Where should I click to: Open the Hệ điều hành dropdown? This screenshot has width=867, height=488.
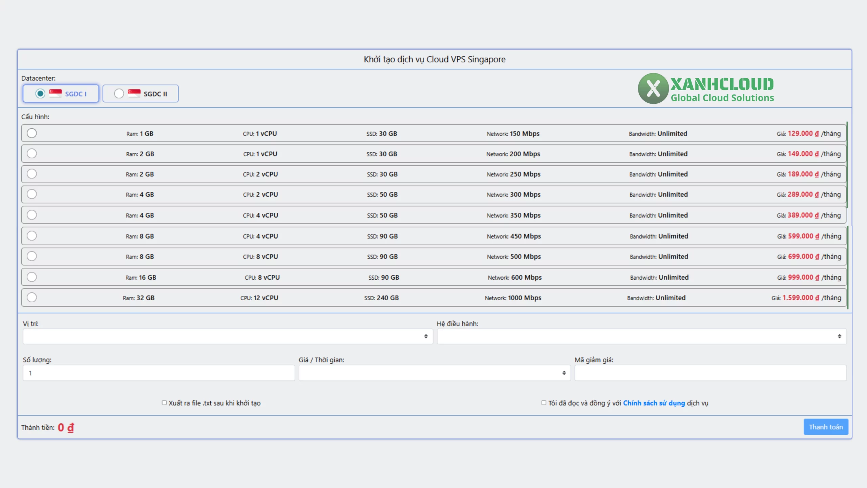coord(641,336)
